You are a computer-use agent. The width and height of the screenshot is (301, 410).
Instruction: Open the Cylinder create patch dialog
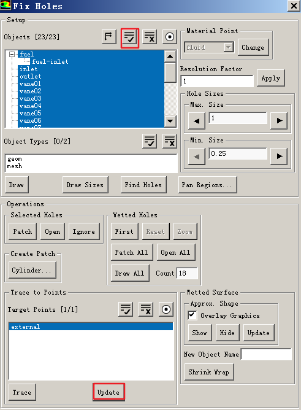click(x=32, y=270)
